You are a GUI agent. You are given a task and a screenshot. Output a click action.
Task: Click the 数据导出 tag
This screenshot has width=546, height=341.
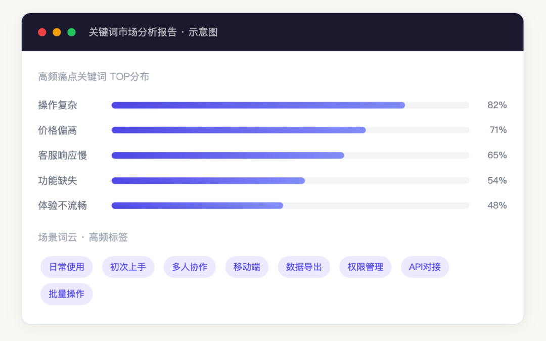[304, 267]
